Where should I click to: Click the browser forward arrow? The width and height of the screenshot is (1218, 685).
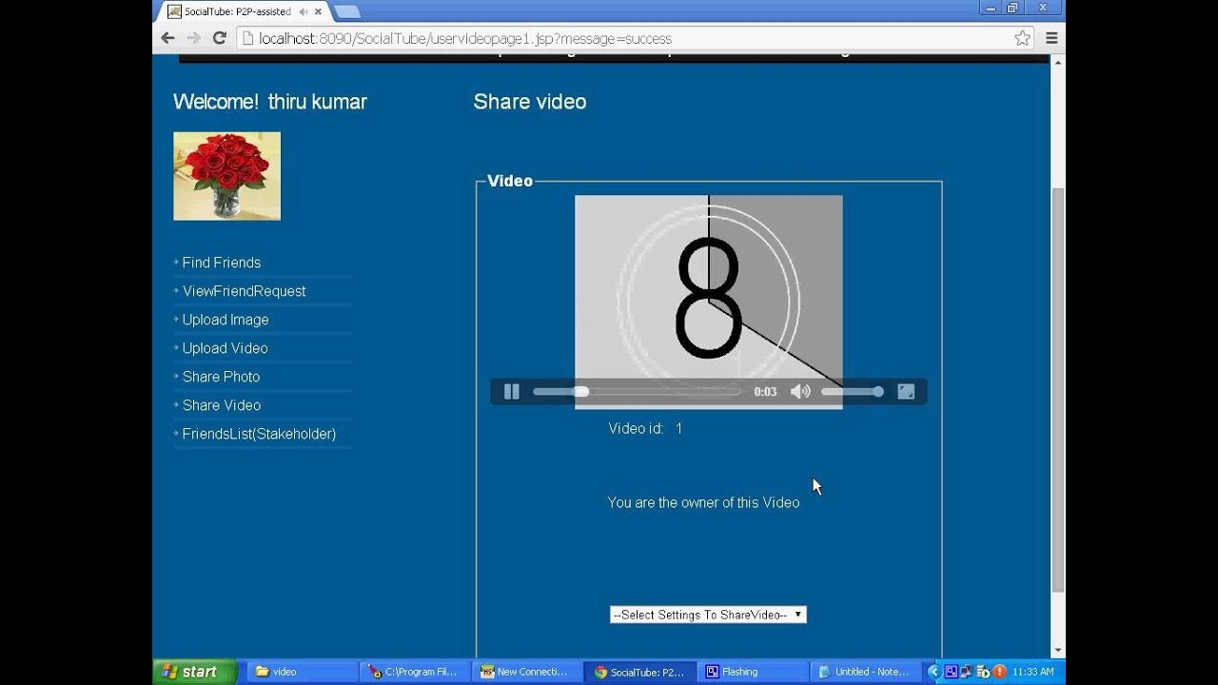193,38
